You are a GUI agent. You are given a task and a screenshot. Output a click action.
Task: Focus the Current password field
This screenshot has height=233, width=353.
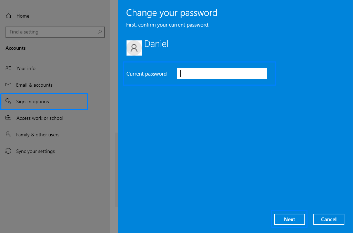point(222,74)
